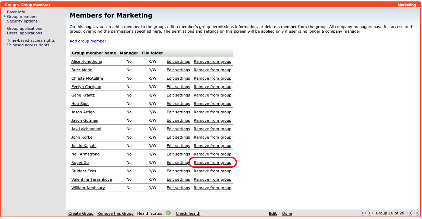This screenshot has height=219, width=422.
Task: Open IP-based access rights
Action: 28,45
